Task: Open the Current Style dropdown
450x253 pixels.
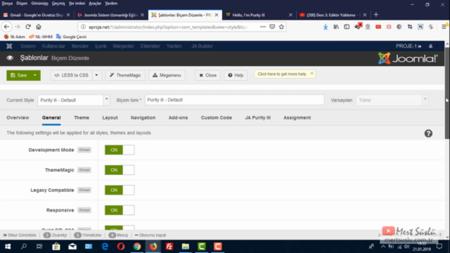Action: (x=74, y=100)
